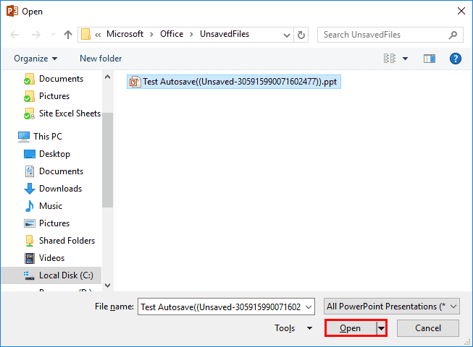The height and width of the screenshot is (347, 473).
Task: Select synced Pictures folder at top
Action: click(x=47, y=96)
